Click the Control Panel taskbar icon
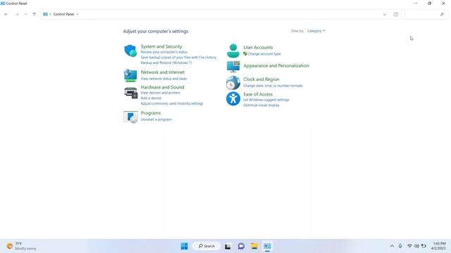Viewport: 451px width, 253px height. [268, 246]
